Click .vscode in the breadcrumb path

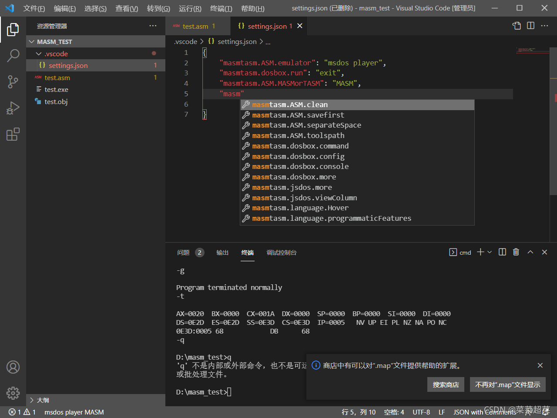pyautogui.click(x=185, y=41)
